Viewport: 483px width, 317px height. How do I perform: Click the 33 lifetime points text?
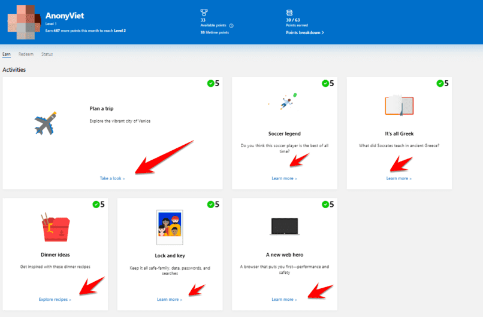pyautogui.click(x=215, y=32)
